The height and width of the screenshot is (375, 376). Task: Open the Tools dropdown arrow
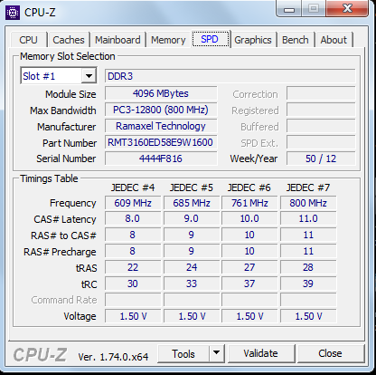point(216,353)
